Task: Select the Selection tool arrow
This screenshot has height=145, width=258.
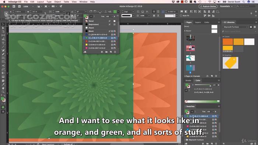Action: pyautogui.click(x=3, y=24)
